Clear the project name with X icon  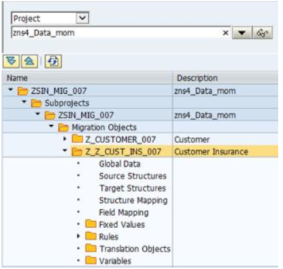pyautogui.click(x=225, y=33)
